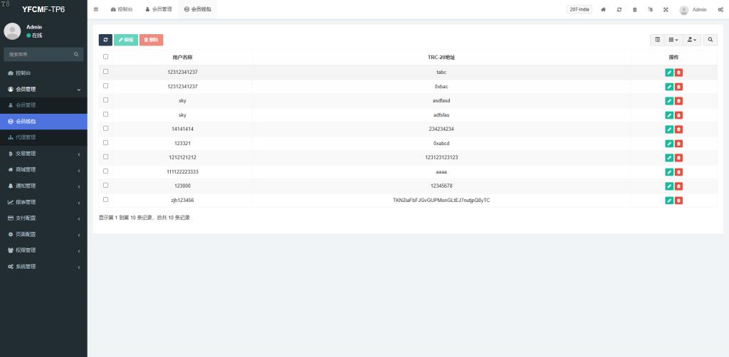The width and height of the screenshot is (729, 357).
Task: Expand the 交易管理 sidebar menu
Action: (43, 154)
